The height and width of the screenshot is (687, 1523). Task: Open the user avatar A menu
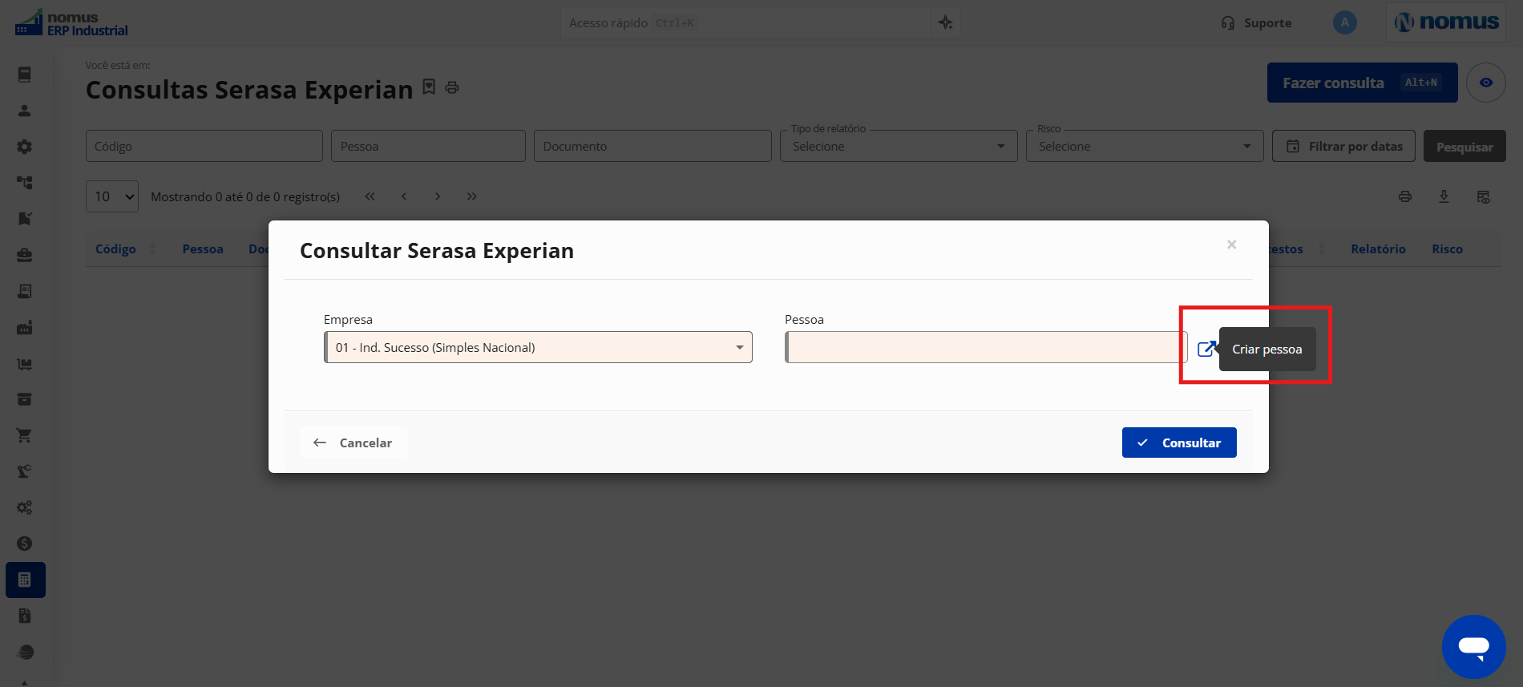[x=1344, y=22]
